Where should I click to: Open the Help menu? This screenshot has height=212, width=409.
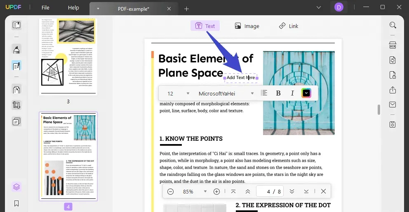73,8
